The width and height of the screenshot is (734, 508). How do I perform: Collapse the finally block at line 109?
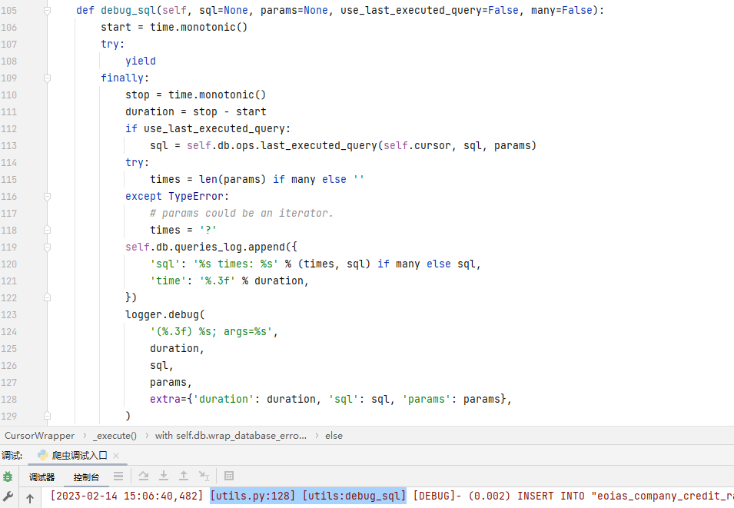pyautogui.click(x=48, y=78)
